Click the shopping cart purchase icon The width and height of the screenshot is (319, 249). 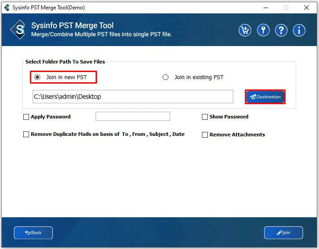point(245,30)
